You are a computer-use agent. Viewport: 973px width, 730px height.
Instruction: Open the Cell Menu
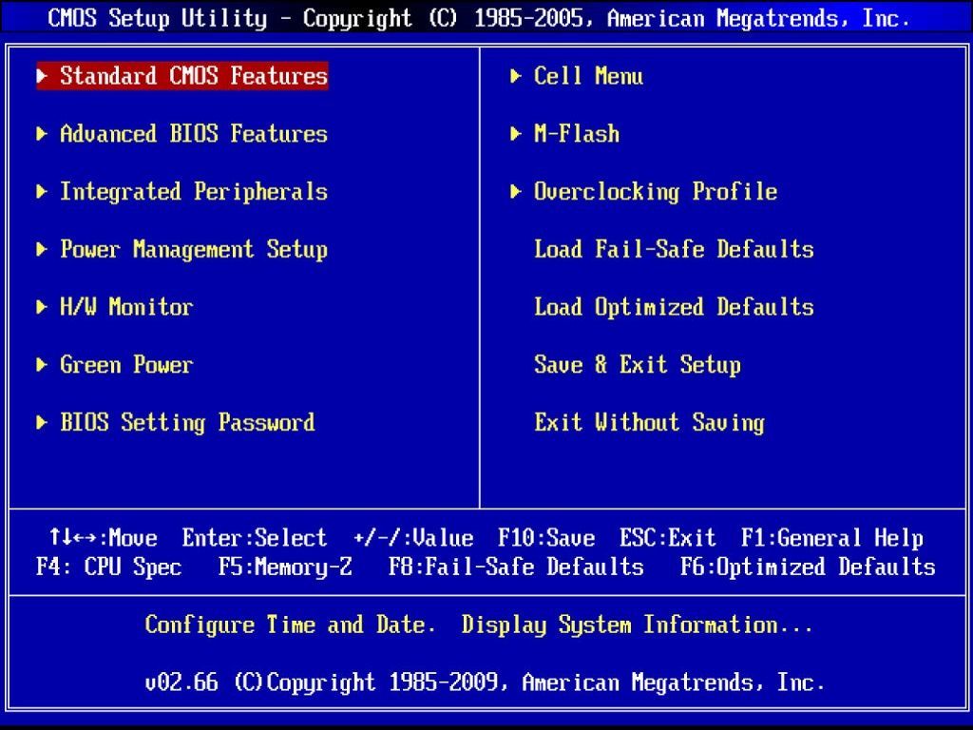(588, 76)
